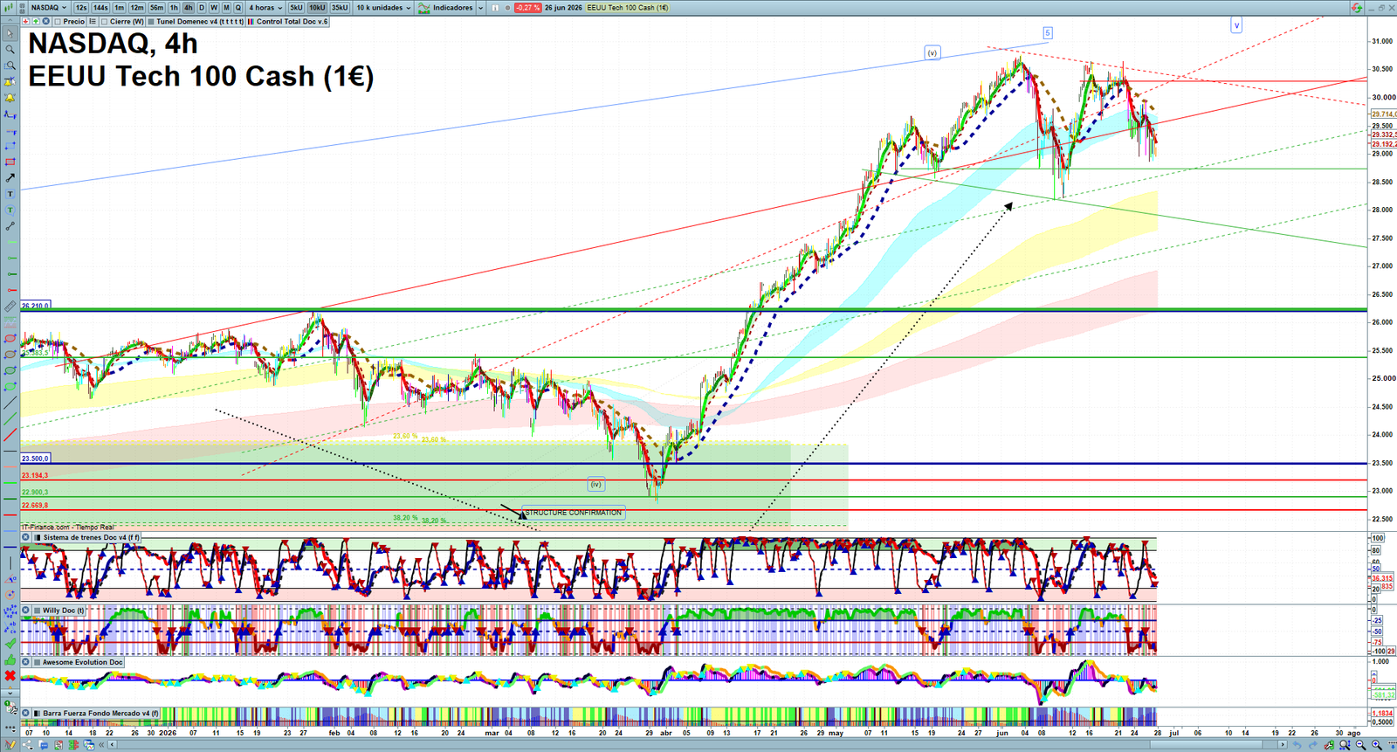1397x752 pixels.
Task: Collapse the price panel chevron below chart icon
Action: [10, 20]
